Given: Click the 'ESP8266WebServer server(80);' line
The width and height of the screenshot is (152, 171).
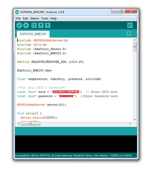Looking at the screenshot, I should (x=42, y=105).
